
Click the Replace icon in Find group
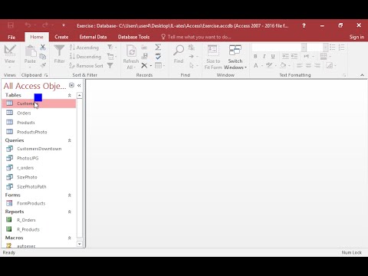[191, 48]
